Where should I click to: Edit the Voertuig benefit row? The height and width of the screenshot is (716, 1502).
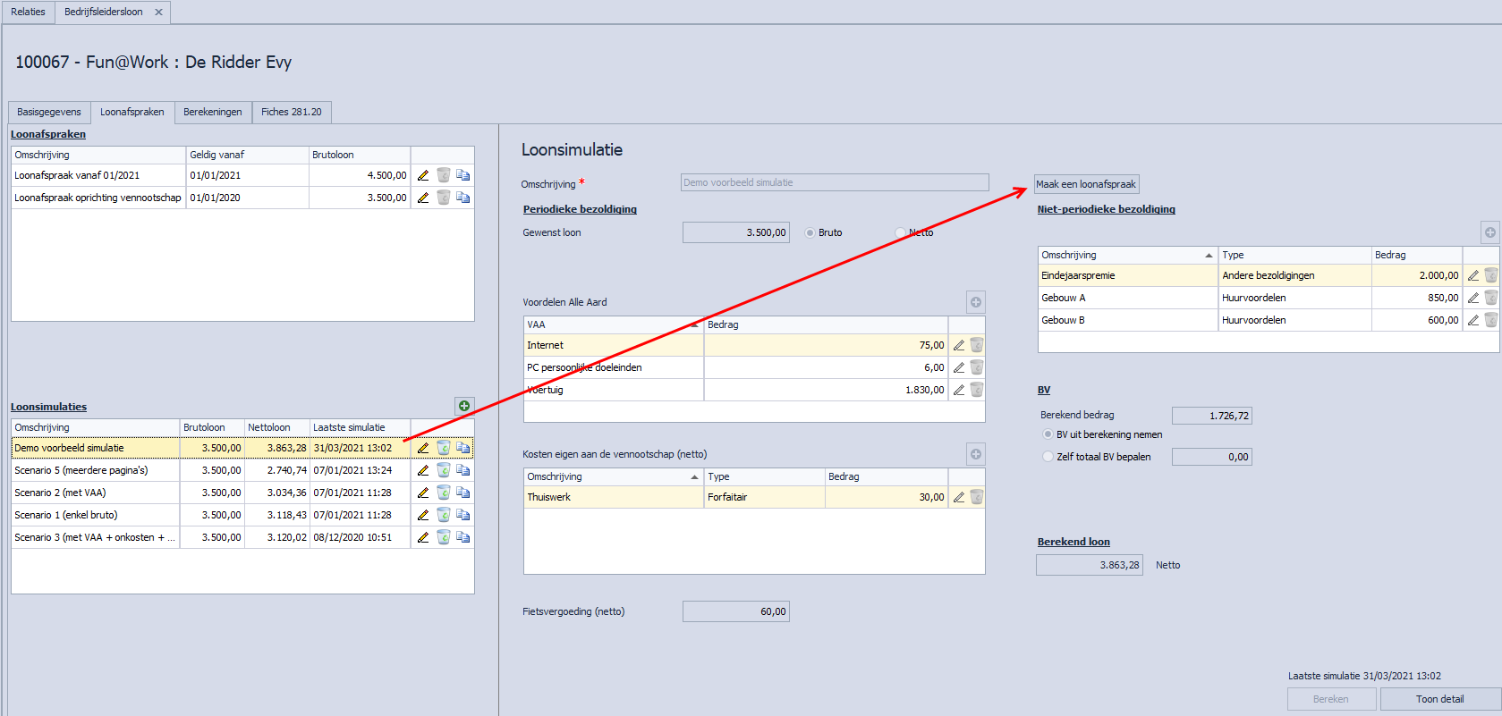click(x=958, y=390)
